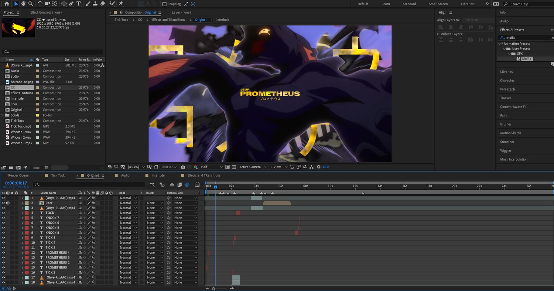The image size is (554, 291).
Task: Switch to the Learn workspace
Action: click(x=386, y=4)
